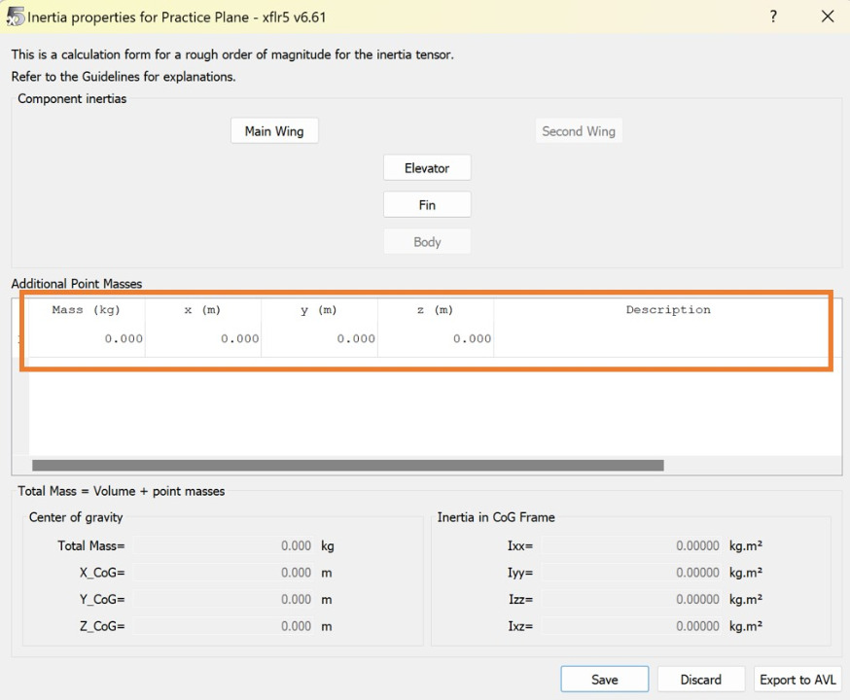Click the X_CoG value field
The image size is (850, 700).
tap(224, 573)
